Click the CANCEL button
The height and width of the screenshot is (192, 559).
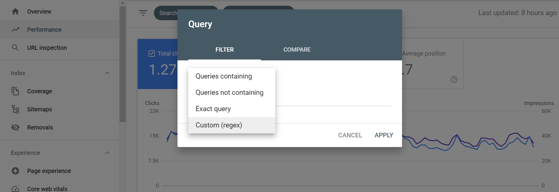point(350,135)
